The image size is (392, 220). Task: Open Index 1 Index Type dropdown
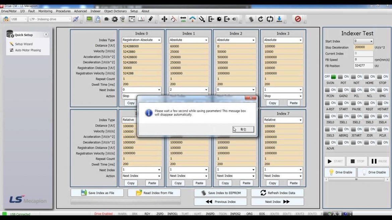tap(189, 40)
